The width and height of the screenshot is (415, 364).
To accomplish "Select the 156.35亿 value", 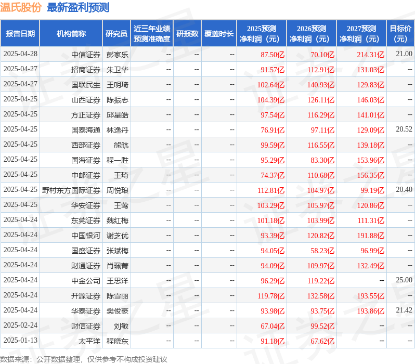I will (371, 175).
